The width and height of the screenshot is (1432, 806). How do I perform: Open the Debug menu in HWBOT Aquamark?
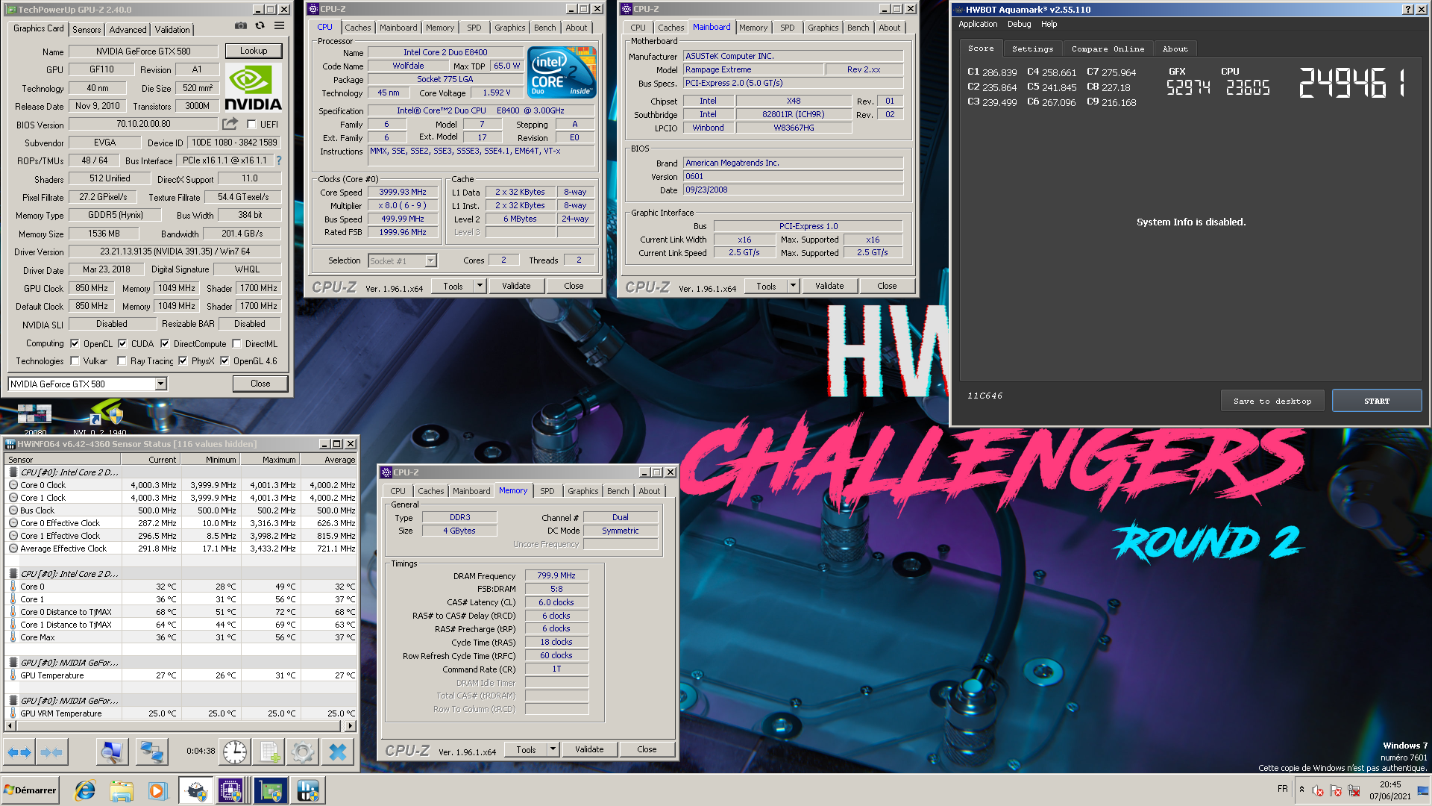point(1019,24)
